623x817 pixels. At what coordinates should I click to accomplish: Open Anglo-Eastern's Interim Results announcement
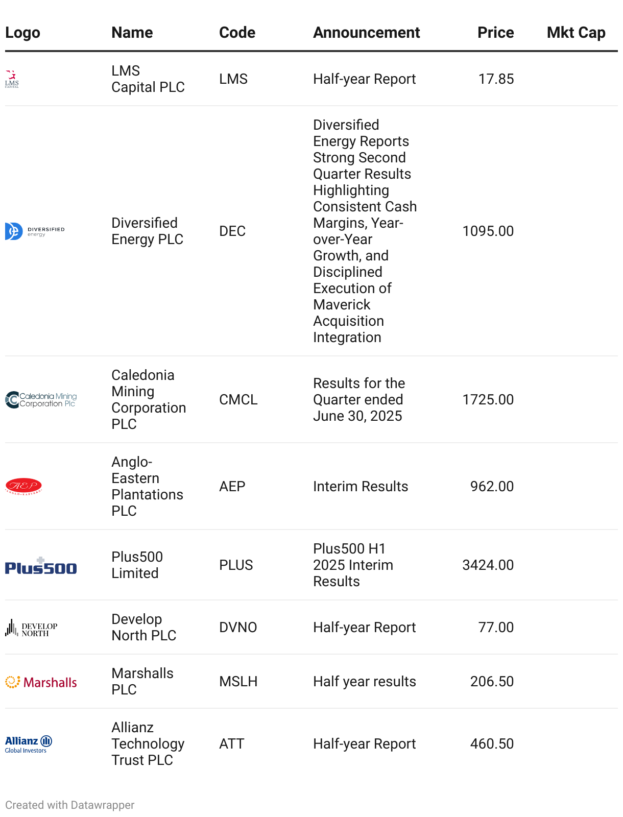[x=360, y=487]
